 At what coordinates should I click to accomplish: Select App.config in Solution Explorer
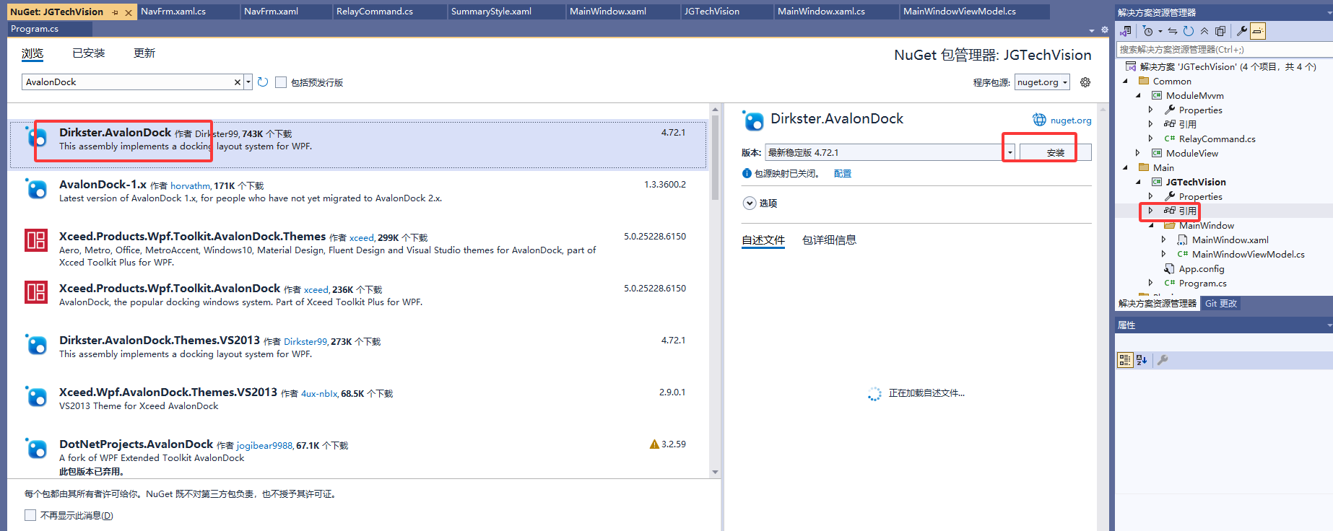(1202, 268)
